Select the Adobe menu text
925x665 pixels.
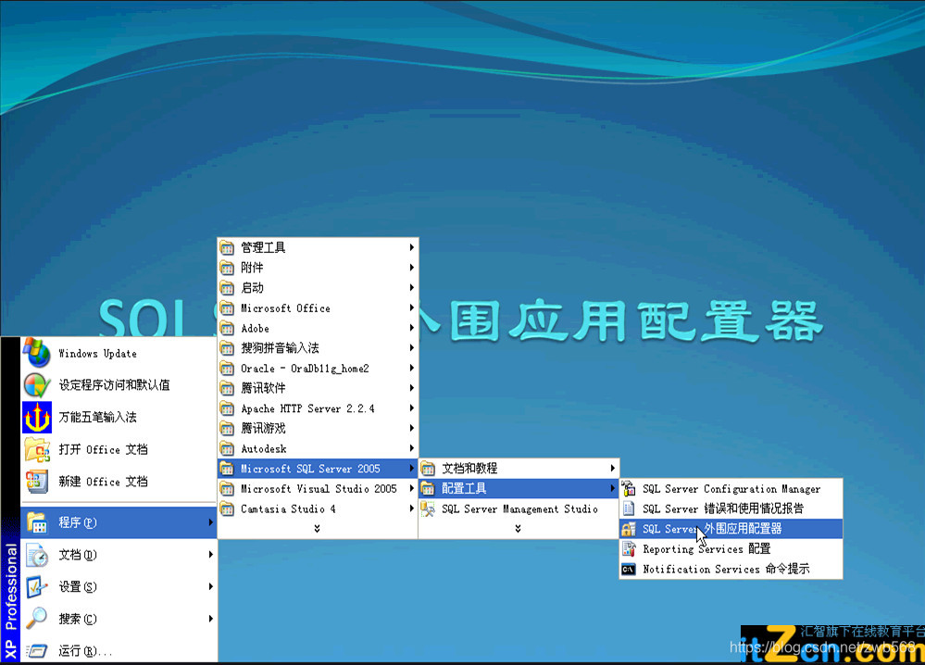(x=255, y=328)
